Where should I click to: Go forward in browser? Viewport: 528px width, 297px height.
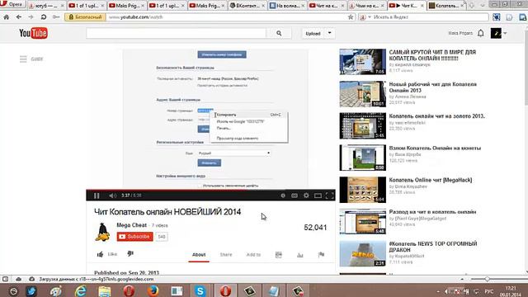click(x=31, y=16)
